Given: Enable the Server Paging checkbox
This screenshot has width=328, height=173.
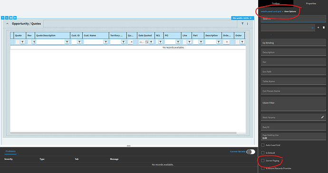Looking at the screenshot, I should [x=263, y=161].
